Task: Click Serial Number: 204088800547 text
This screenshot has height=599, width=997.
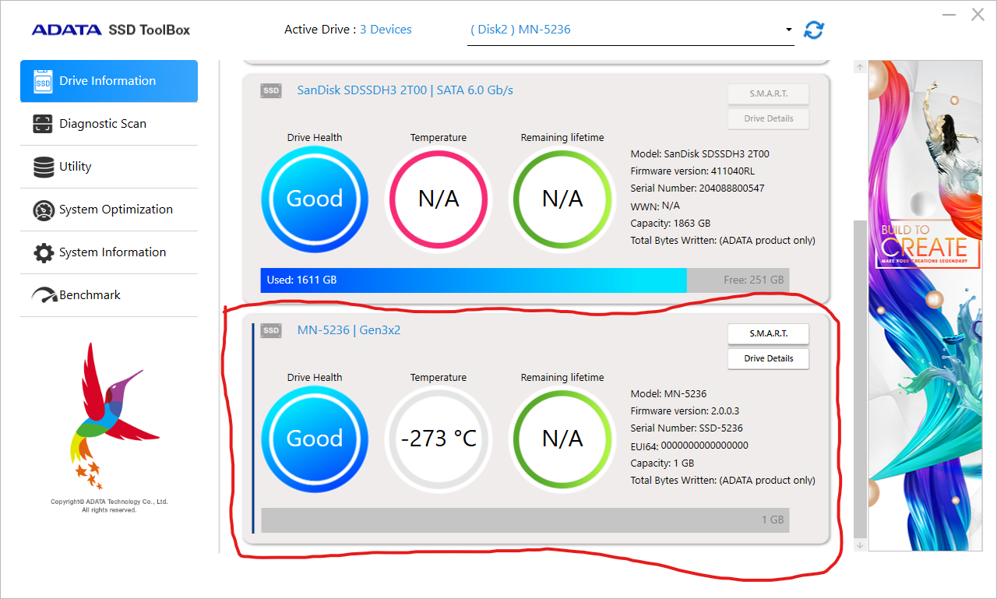Action: pos(697,189)
